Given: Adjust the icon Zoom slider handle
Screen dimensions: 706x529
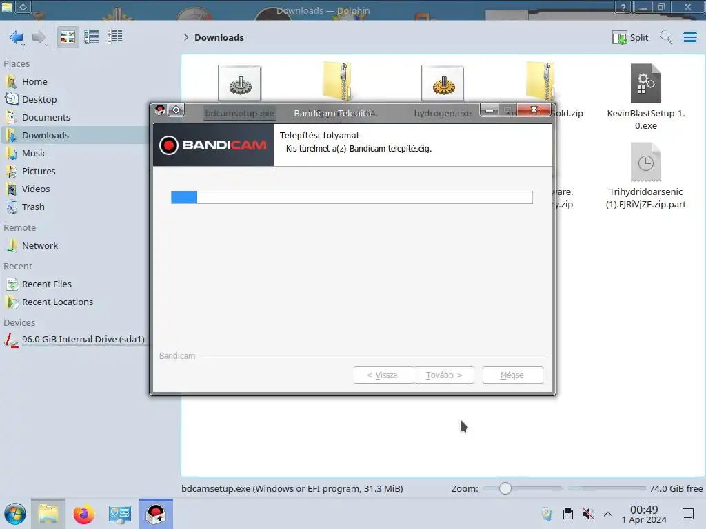Looking at the screenshot, I should 505,488.
